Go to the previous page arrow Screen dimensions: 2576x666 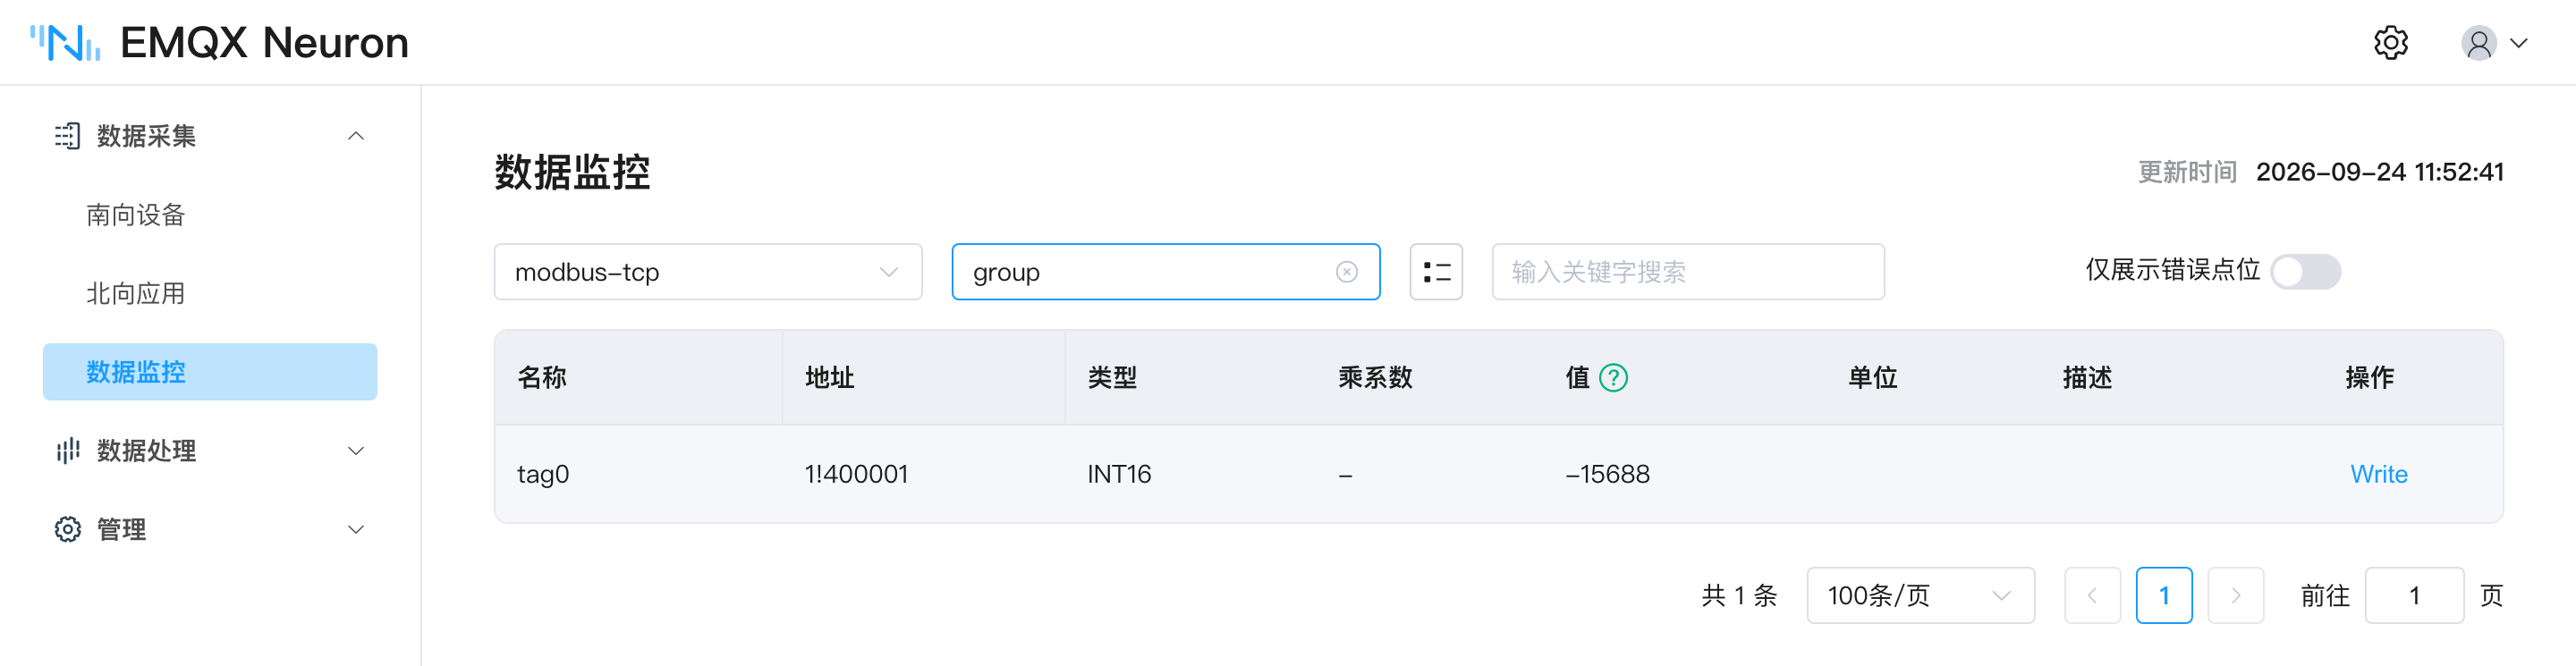pos(2092,596)
